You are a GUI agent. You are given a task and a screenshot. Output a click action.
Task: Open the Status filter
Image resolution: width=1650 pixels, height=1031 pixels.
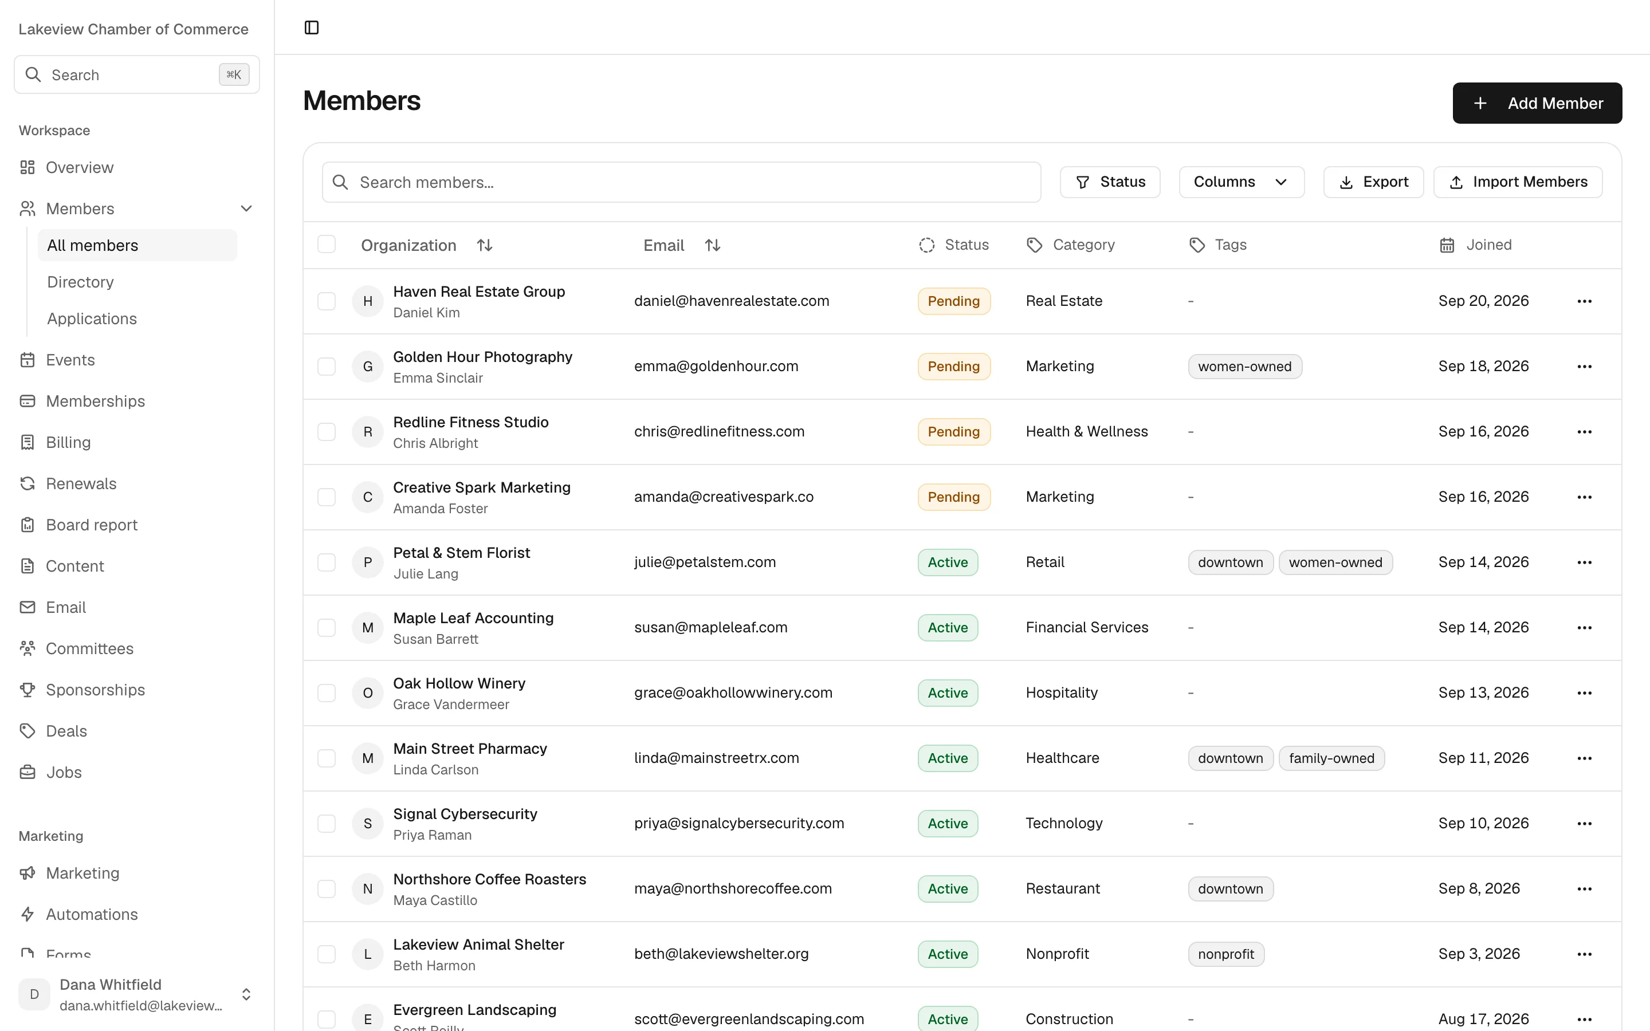tap(1110, 182)
